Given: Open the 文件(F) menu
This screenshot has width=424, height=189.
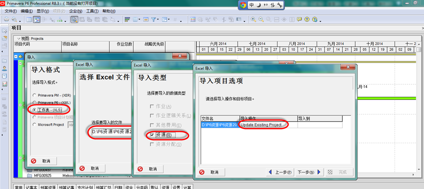Looking at the screenshot, I should coord(11,11).
